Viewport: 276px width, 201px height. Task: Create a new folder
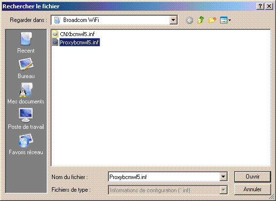[x=212, y=20]
